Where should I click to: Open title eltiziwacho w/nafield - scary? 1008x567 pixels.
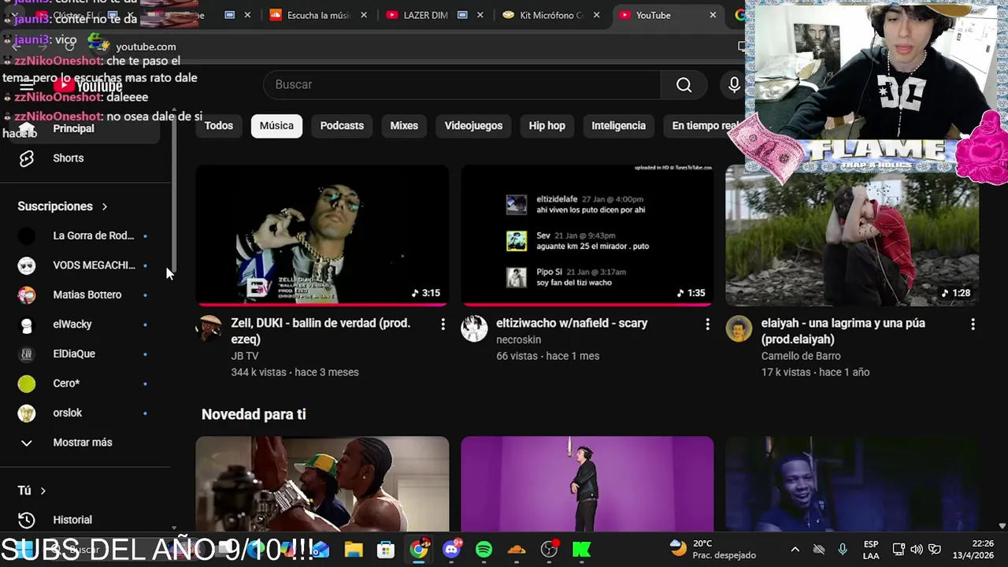click(x=572, y=324)
